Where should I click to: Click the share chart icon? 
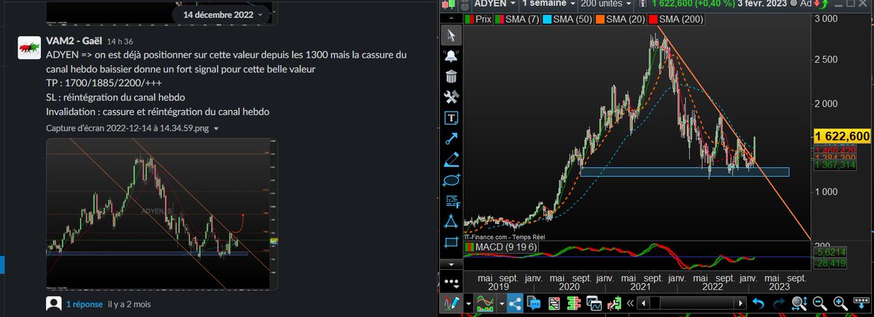[x=514, y=303]
